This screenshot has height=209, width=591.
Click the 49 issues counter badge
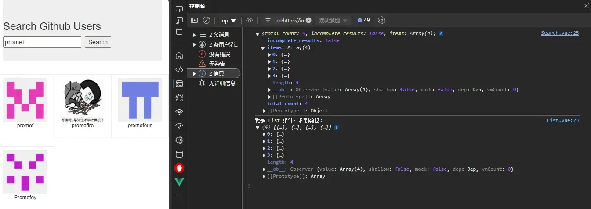(x=363, y=20)
